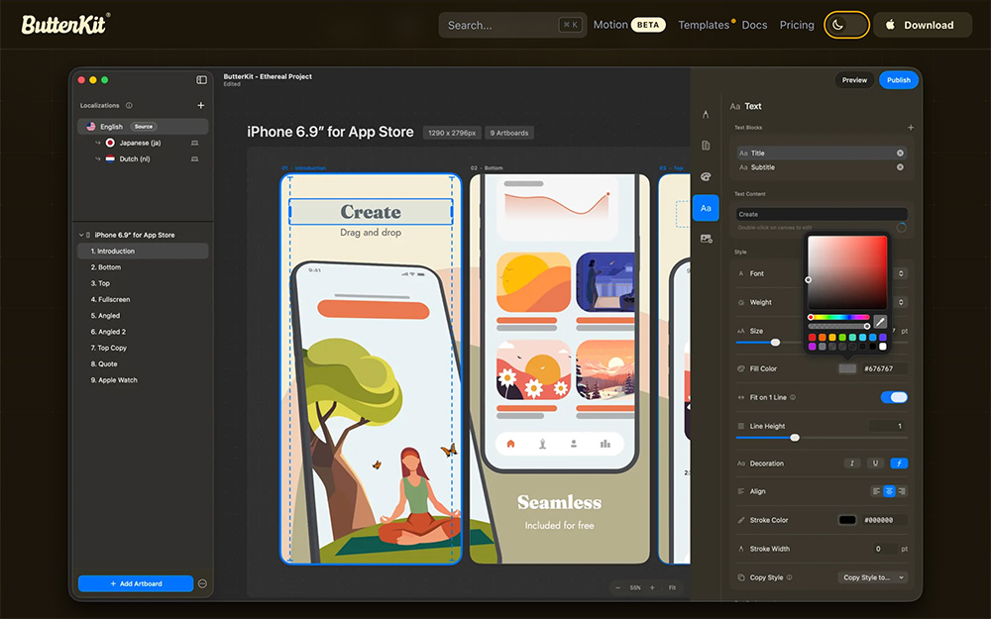Click the Text Content field containing Create
991x619 pixels.
[x=822, y=214]
